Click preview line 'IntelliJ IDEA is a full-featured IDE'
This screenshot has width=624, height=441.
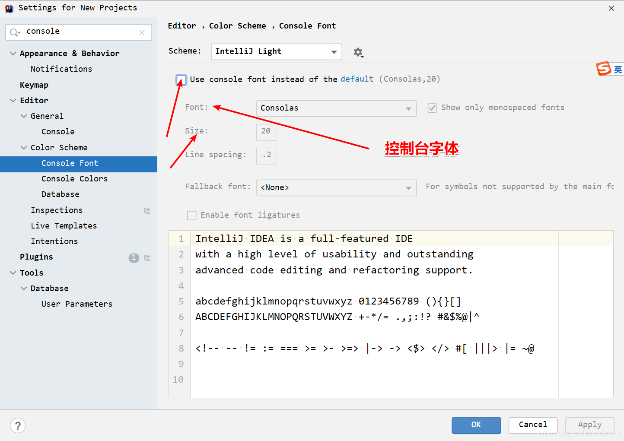coord(304,239)
